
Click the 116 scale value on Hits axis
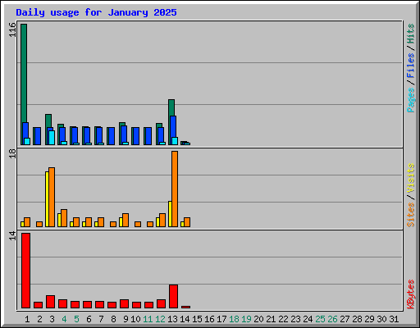tap(12, 30)
